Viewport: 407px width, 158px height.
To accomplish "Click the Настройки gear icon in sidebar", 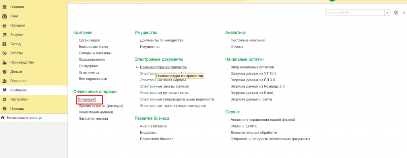I will point(4,99).
